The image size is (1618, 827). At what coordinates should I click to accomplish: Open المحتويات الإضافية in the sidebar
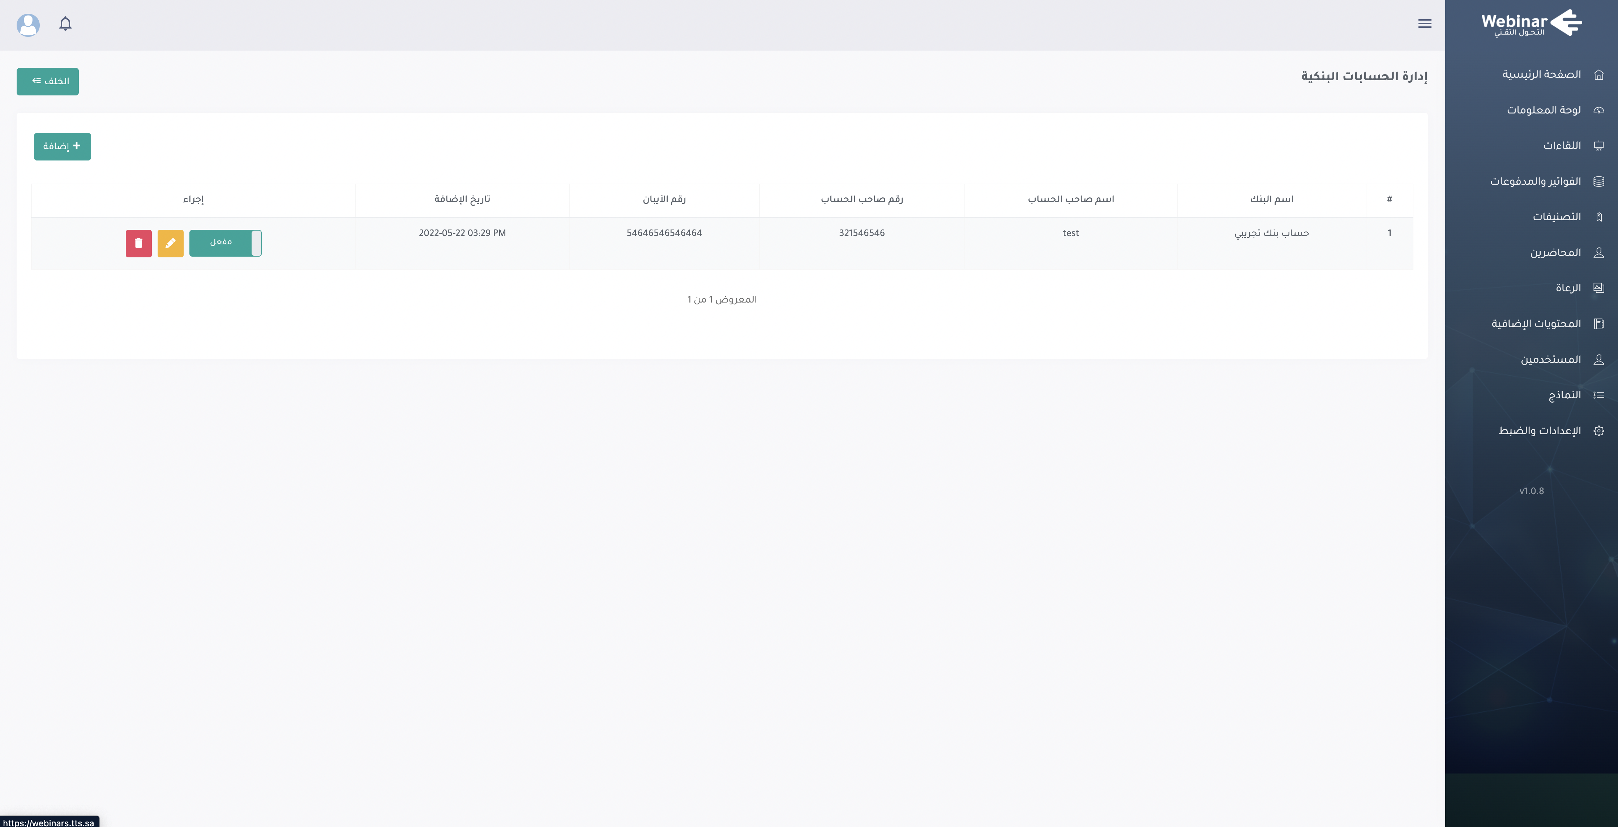1536,324
